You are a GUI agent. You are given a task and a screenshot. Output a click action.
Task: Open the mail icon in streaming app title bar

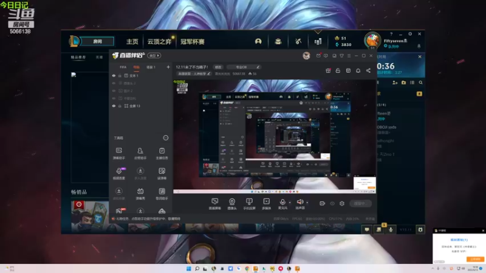point(318,56)
